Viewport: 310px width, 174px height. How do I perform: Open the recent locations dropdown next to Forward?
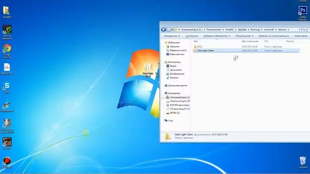pos(172,29)
